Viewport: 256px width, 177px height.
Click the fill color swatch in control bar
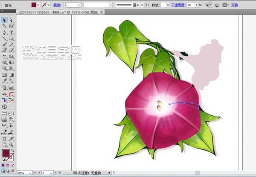34,5
